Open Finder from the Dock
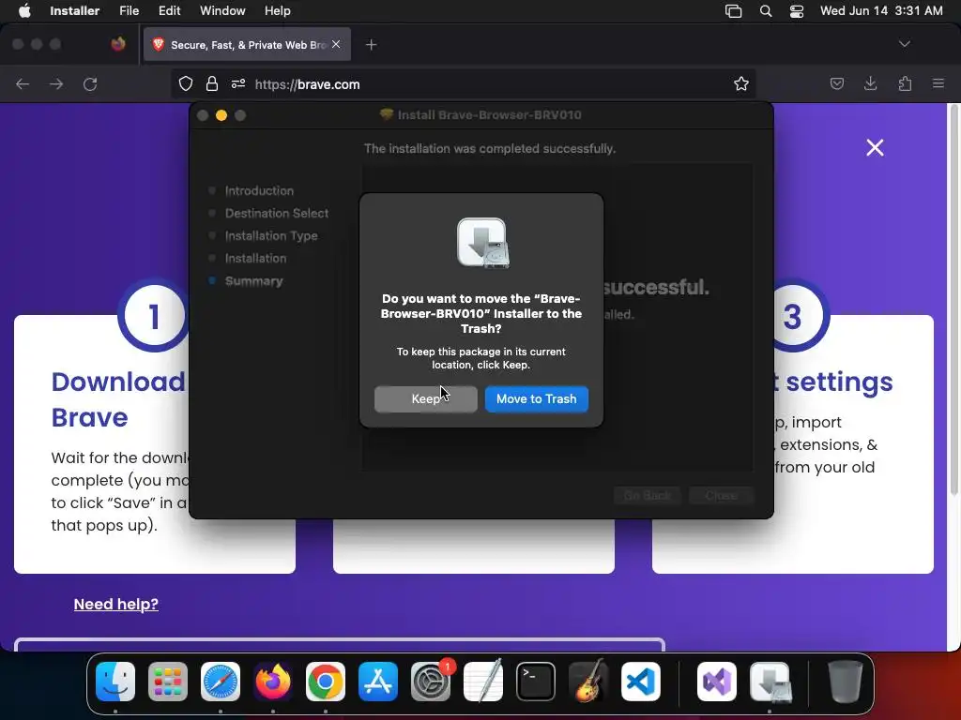This screenshot has height=720, width=961. pyautogui.click(x=115, y=682)
